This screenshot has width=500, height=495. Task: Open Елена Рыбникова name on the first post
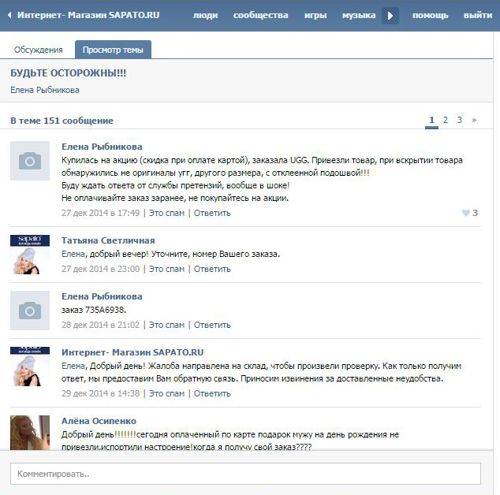102,147
